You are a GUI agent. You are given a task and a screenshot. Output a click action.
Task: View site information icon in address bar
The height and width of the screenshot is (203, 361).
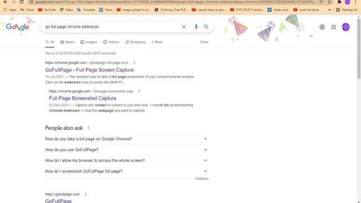pos(32,2)
